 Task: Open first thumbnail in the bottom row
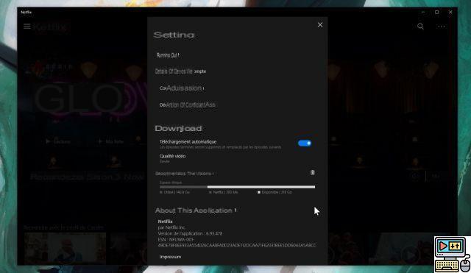pos(65,249)
